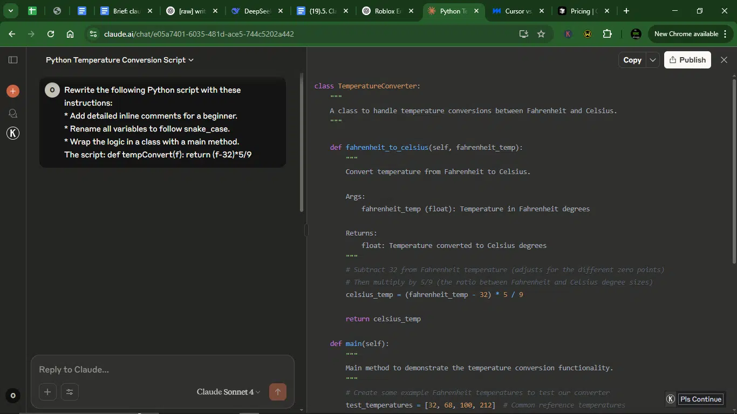The image size is (737, 414).
Task: Switch to the Roblox tab
Action: coord(388,11)
